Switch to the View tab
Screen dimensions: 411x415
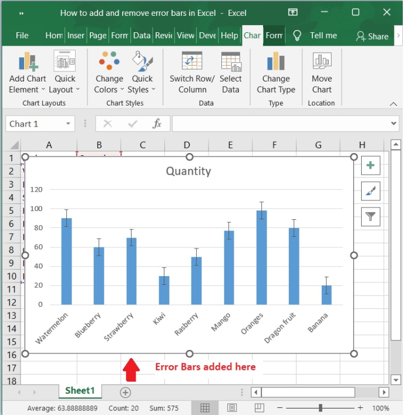pyautogui.click(x=186, y=36)
